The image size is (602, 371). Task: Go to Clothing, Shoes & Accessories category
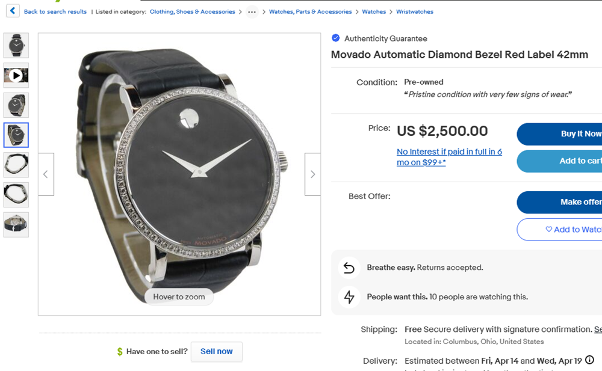pyautogui.click(x=192, y=12)
